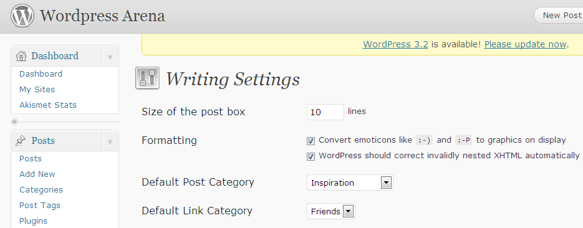Click the Wordpress Arena site title
Screen dimensions: 583x228
pos(102,16)
